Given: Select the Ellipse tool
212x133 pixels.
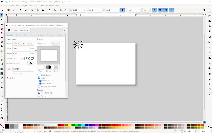Looking at the screenshot, I should (x=2, y=33).
